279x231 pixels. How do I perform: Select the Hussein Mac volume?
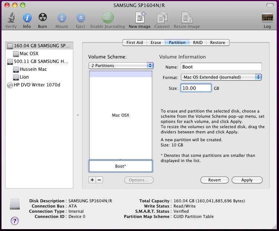[x=39, y=69]
